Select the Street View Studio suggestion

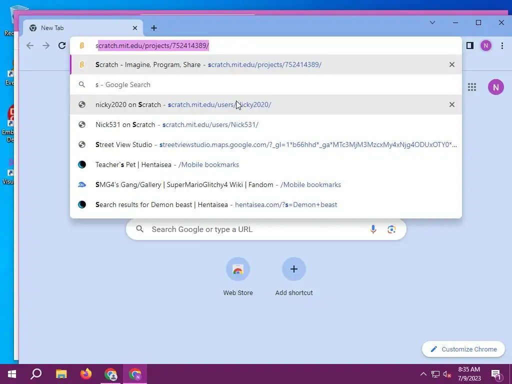tap(266, 144)
